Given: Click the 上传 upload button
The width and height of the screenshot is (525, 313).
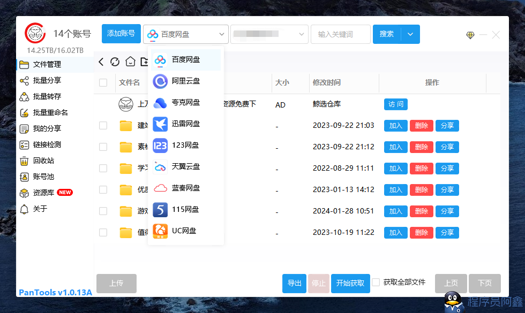Looking at the screenshot, I should pos(117,283).
